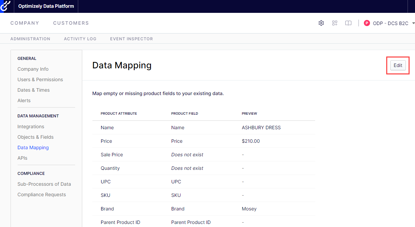Screen dimensions: 415x227
Task: Expand the ODP - DCS B2C account dropdown
Action: (413, 23)
